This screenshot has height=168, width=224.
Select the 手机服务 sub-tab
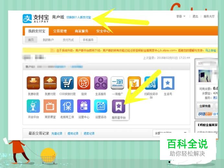tap(88, 40)
